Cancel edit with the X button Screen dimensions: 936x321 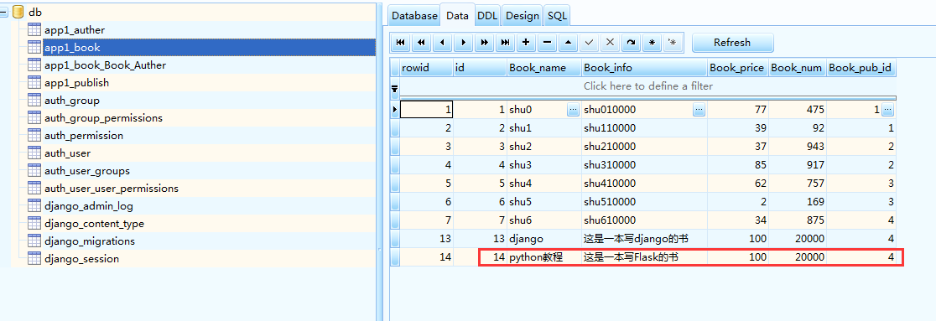coord(610,43)
